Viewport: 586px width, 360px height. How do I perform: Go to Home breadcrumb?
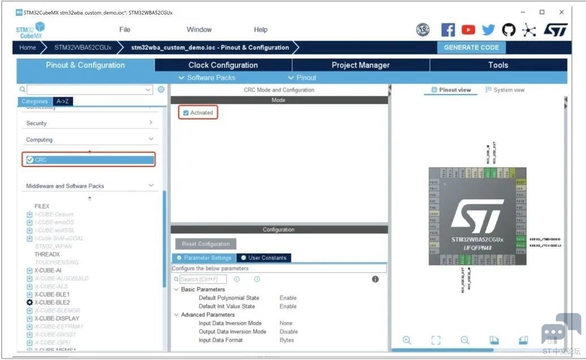[x=28, y=48]
